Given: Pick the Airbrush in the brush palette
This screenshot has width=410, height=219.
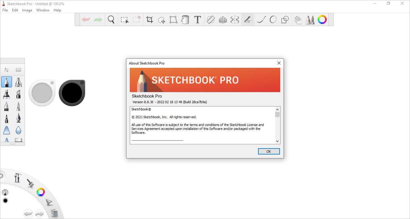Looking at the screenshot, I should coord(18,82).
